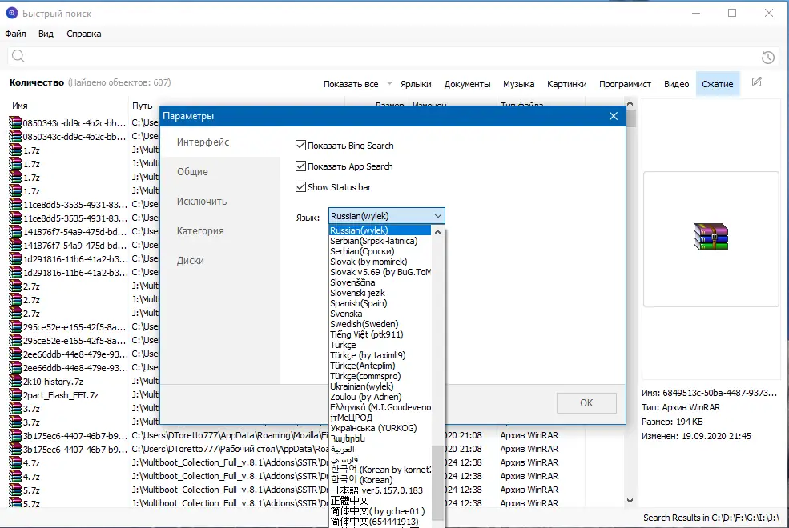Viewport: 789px width, 528px height.
Task: Select the 2part_Flash_EFI.7z archive icon
Action: (15, 395)
